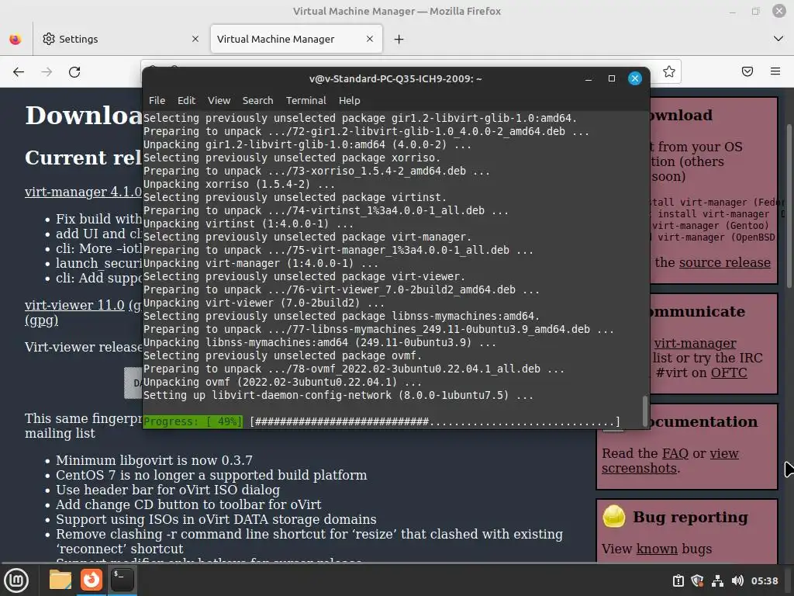Open the known bugs link
794x596 pixels.
click(x=657, y=549)
